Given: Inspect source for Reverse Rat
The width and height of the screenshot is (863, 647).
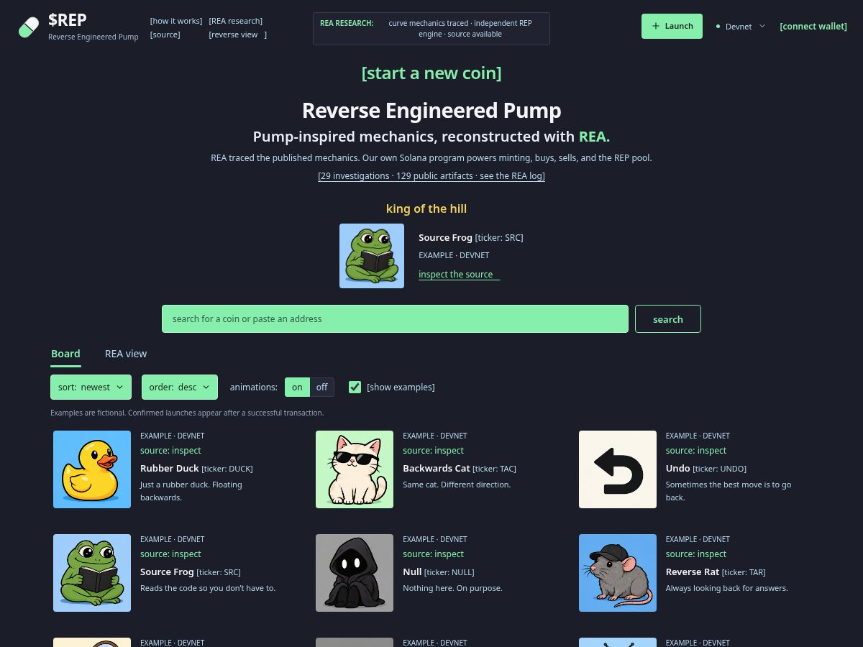Looking at the screenshot, I should tap(696, 554).
